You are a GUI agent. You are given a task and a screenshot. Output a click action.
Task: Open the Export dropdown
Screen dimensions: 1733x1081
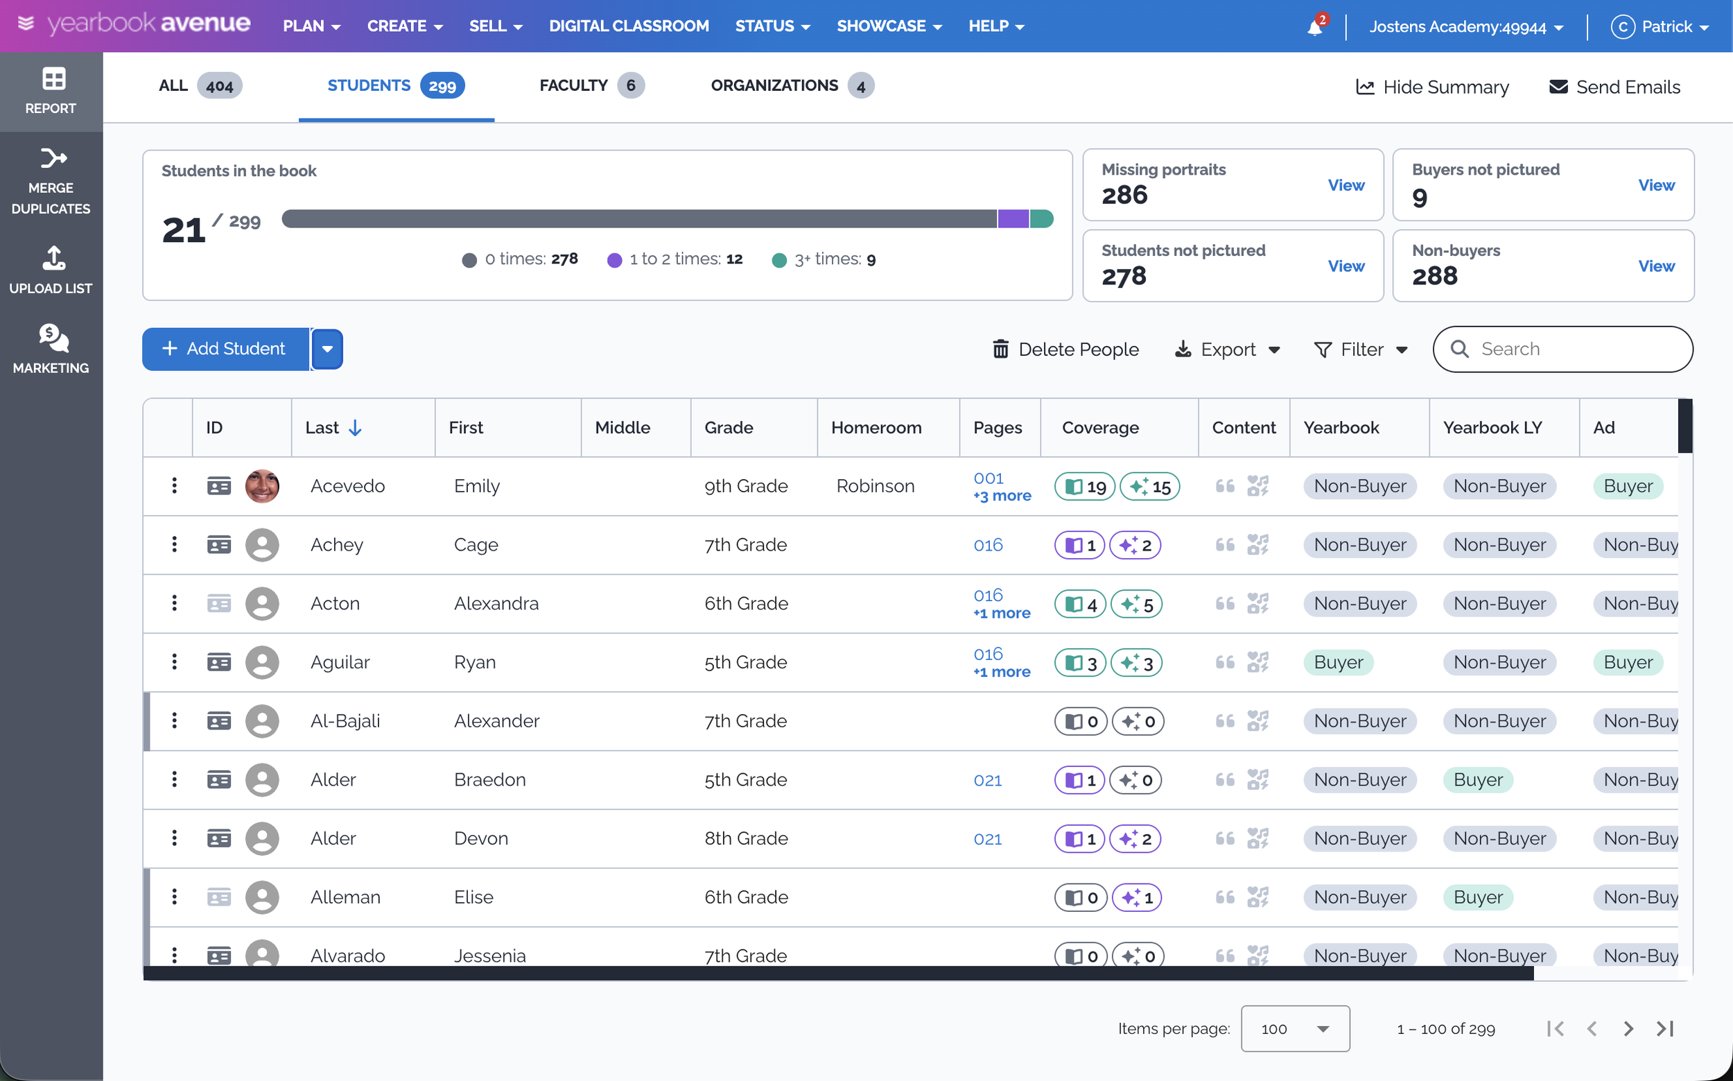(1227, 349)
